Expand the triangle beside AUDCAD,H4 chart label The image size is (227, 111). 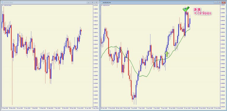click(x=102, y=5)
